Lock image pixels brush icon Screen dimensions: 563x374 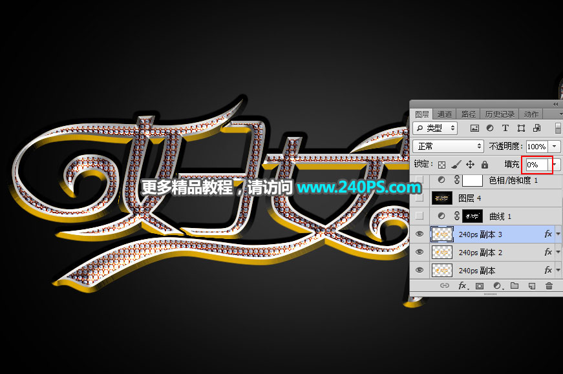(x=456, y=164)
